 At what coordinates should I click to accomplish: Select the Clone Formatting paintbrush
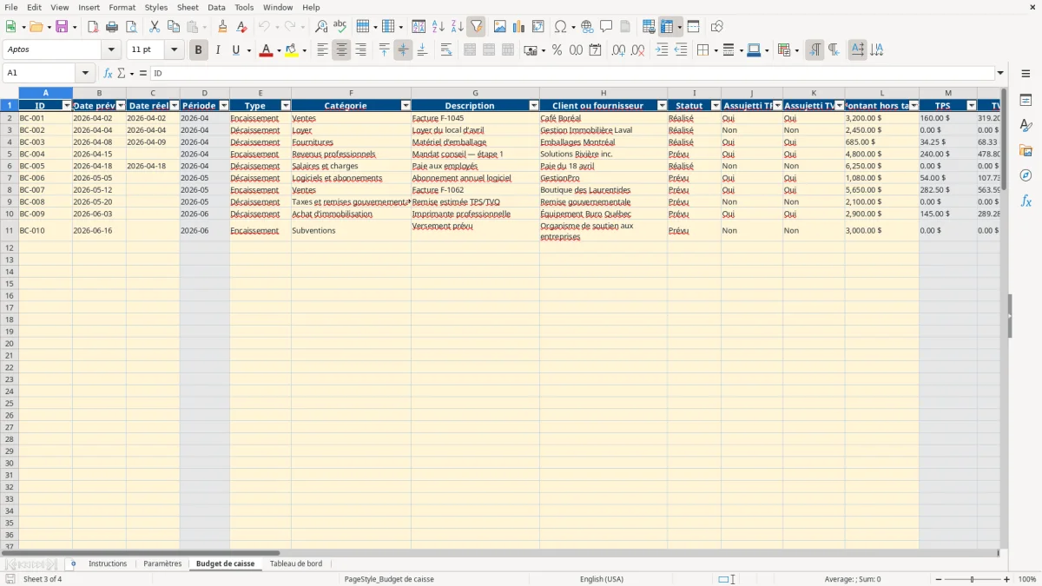coord(223,27)
